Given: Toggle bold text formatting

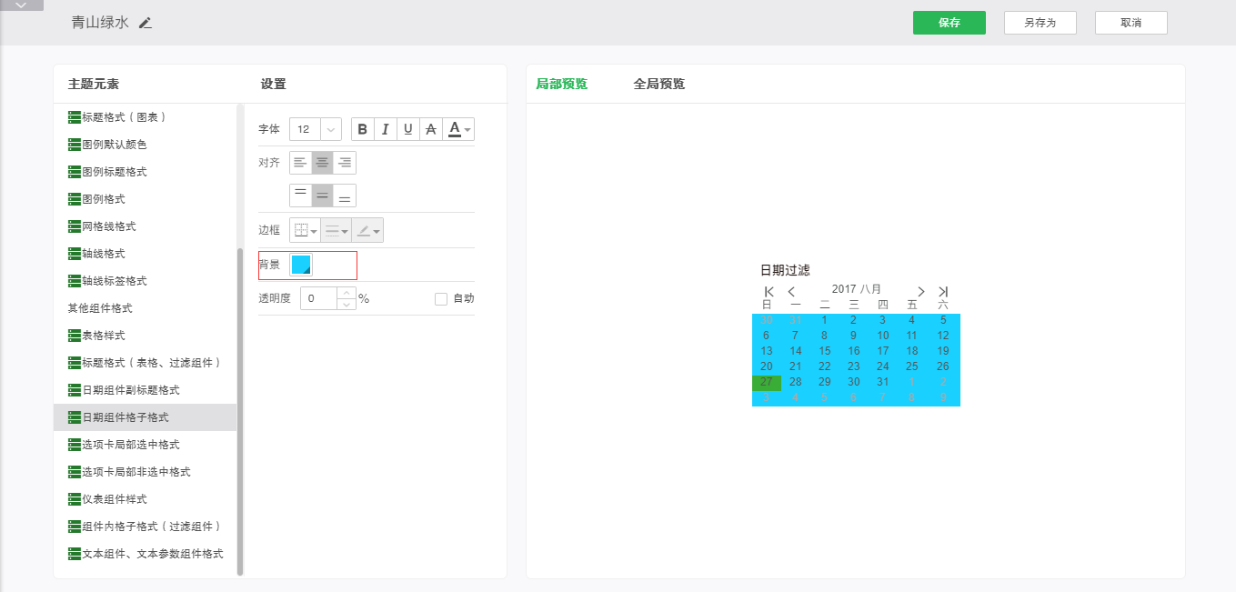Looking at the screenshot, I should (x=363, y=129).
